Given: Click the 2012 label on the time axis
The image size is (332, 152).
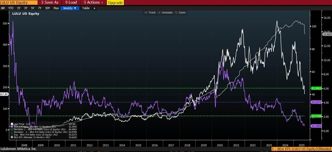Looking at the screenshot, I should tap(89, 145).
